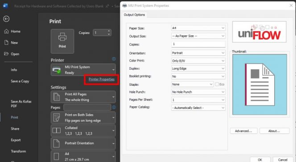This screenshot has width=296, height=162.
Task: Open the Duplex dropdown set to Long Edge
Action: 198,68
